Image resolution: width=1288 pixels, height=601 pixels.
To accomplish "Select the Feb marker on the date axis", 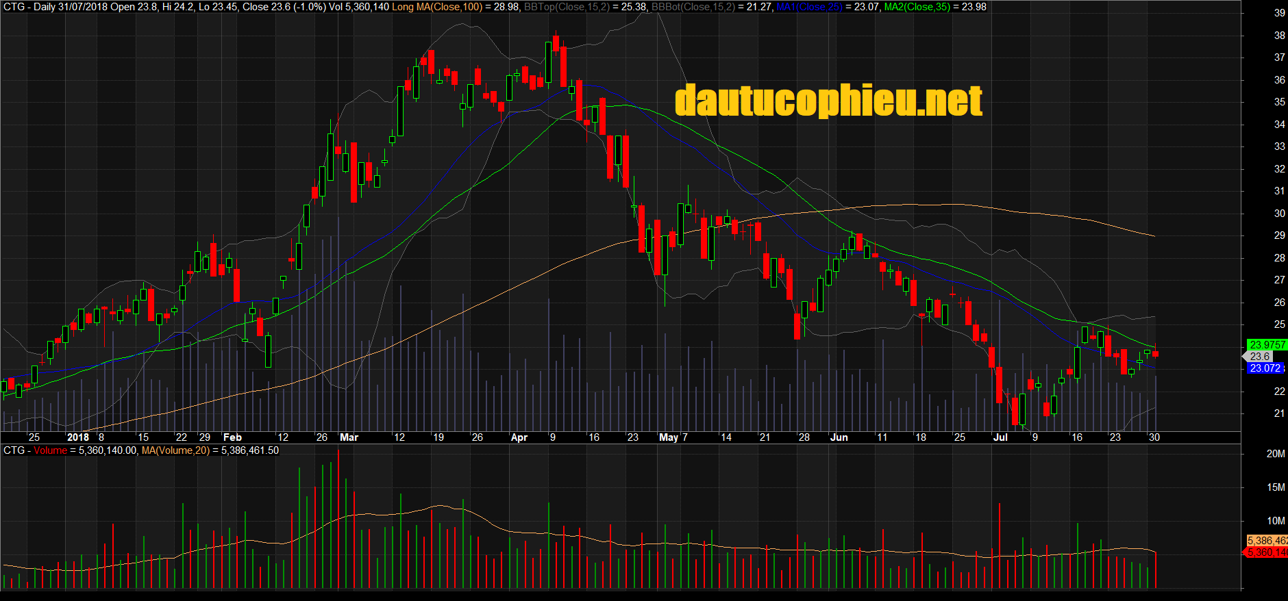I will point(232,437).
